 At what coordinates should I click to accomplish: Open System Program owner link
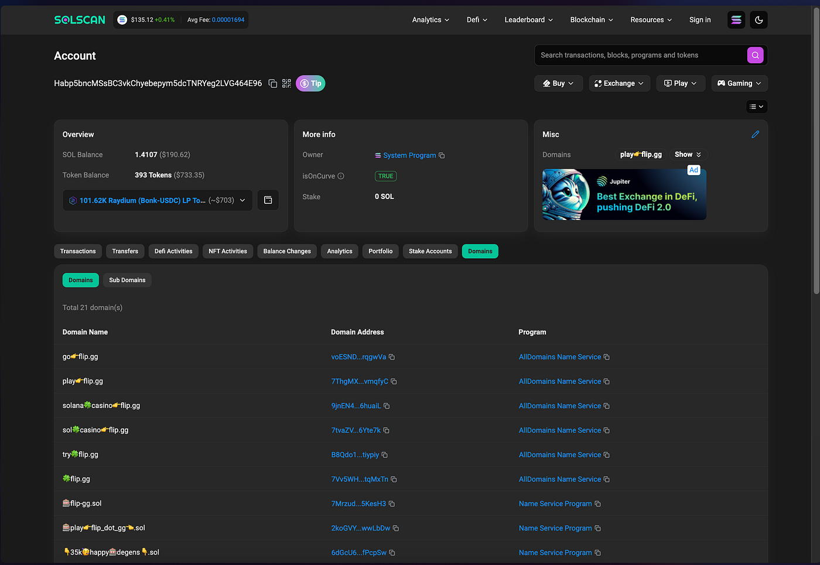pyautogui.click(x=409, y=155)
